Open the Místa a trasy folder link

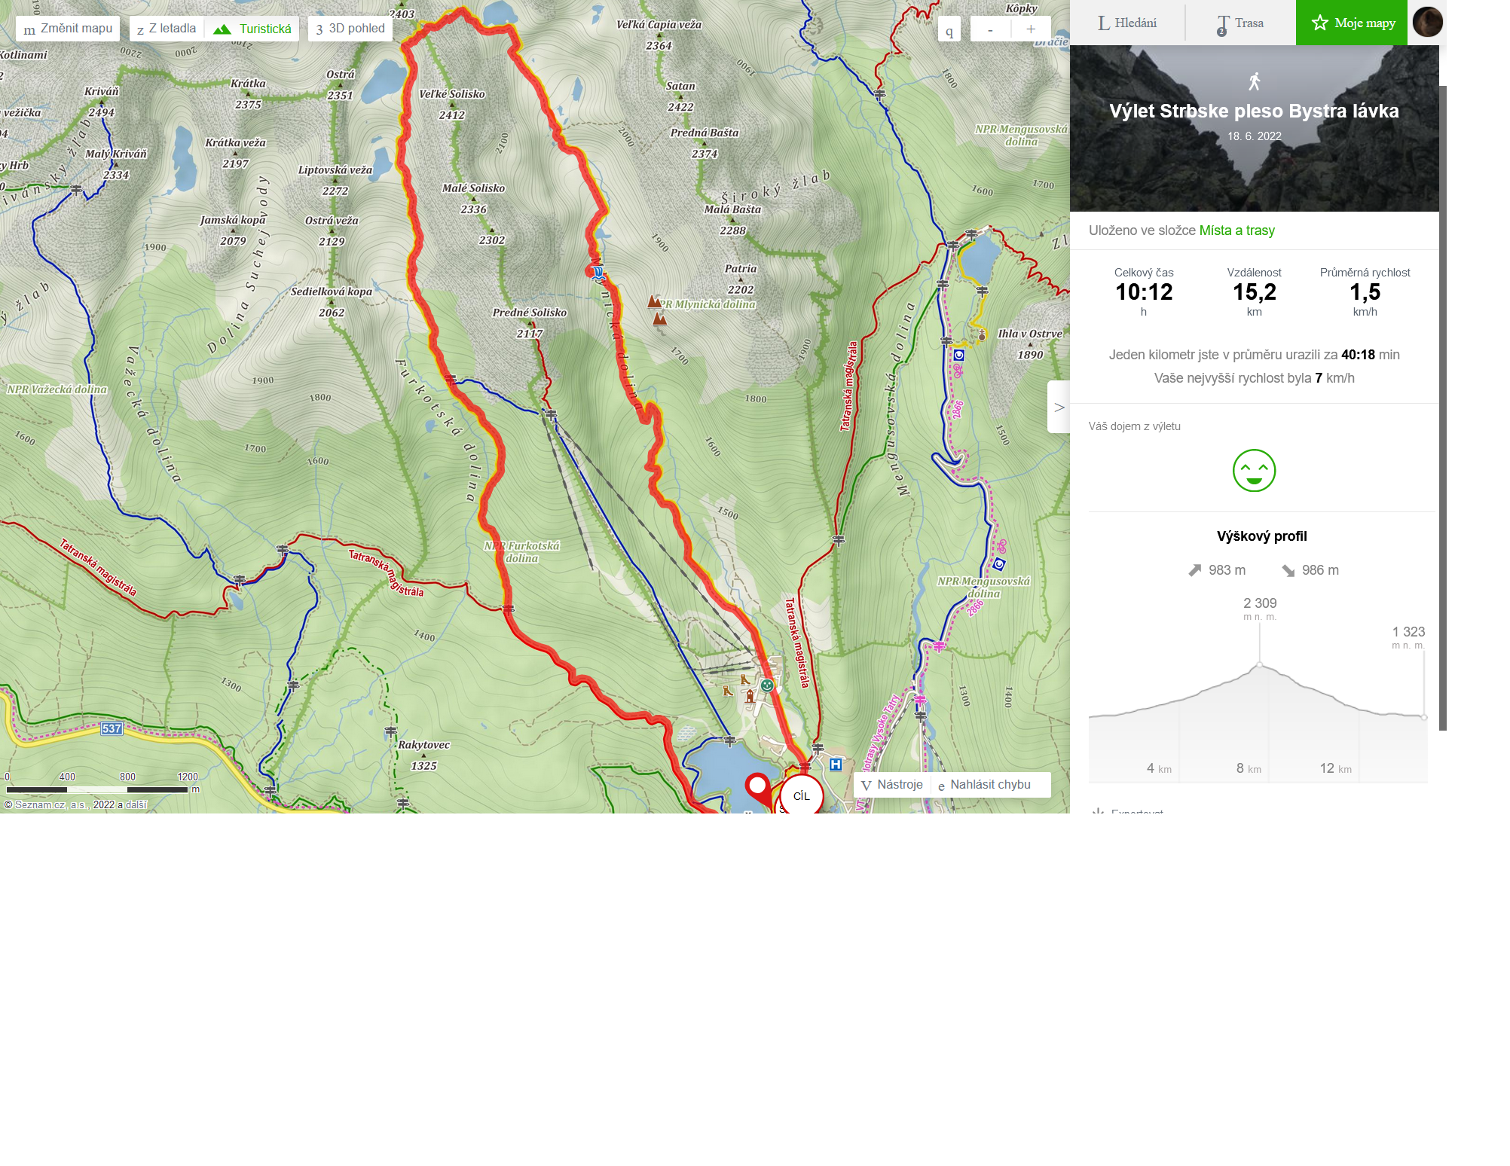[1236, 230]
